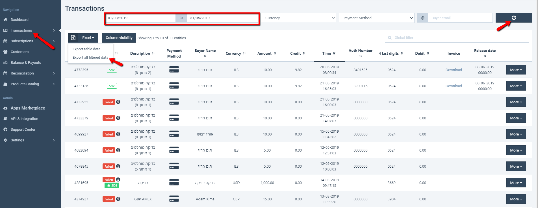This screenshot has height=208, width=538.
Task: Sort by the Debit column
Action: (x=422, y=53)
